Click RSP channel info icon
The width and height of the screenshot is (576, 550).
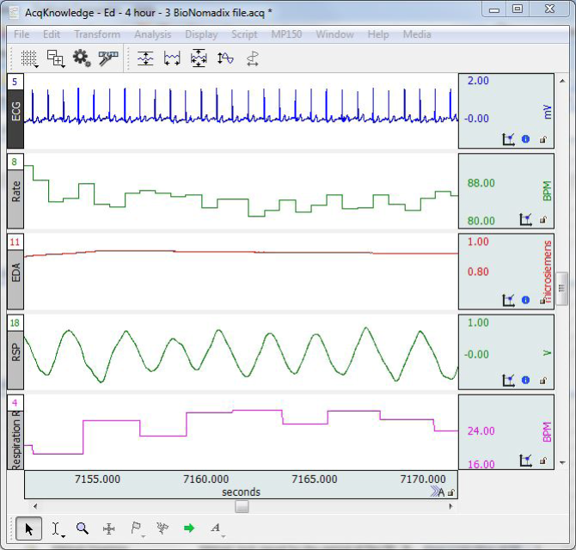pos(525,380)
